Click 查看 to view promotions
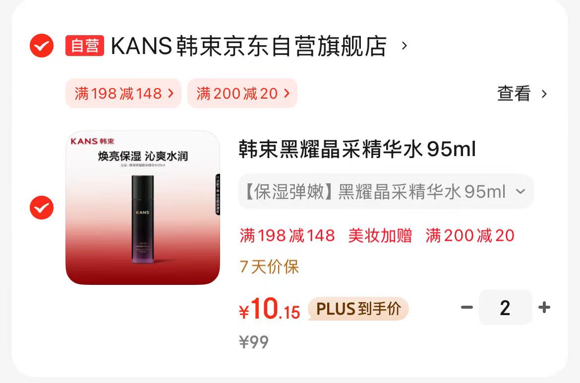The image size is (580, 383). [514, 94]
